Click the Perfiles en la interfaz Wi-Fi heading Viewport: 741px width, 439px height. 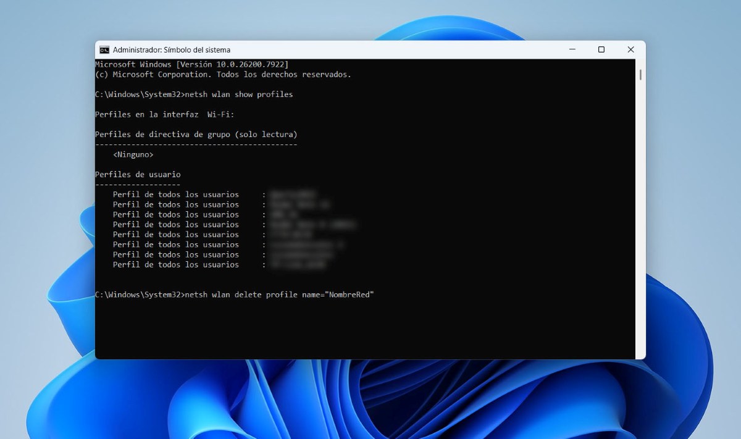tap(164, 114)
